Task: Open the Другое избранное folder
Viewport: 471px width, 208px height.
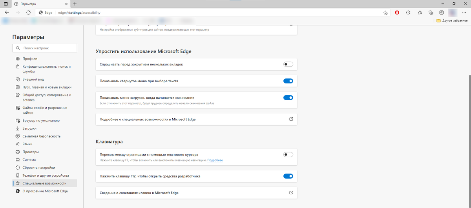Action: pos(452,20)
